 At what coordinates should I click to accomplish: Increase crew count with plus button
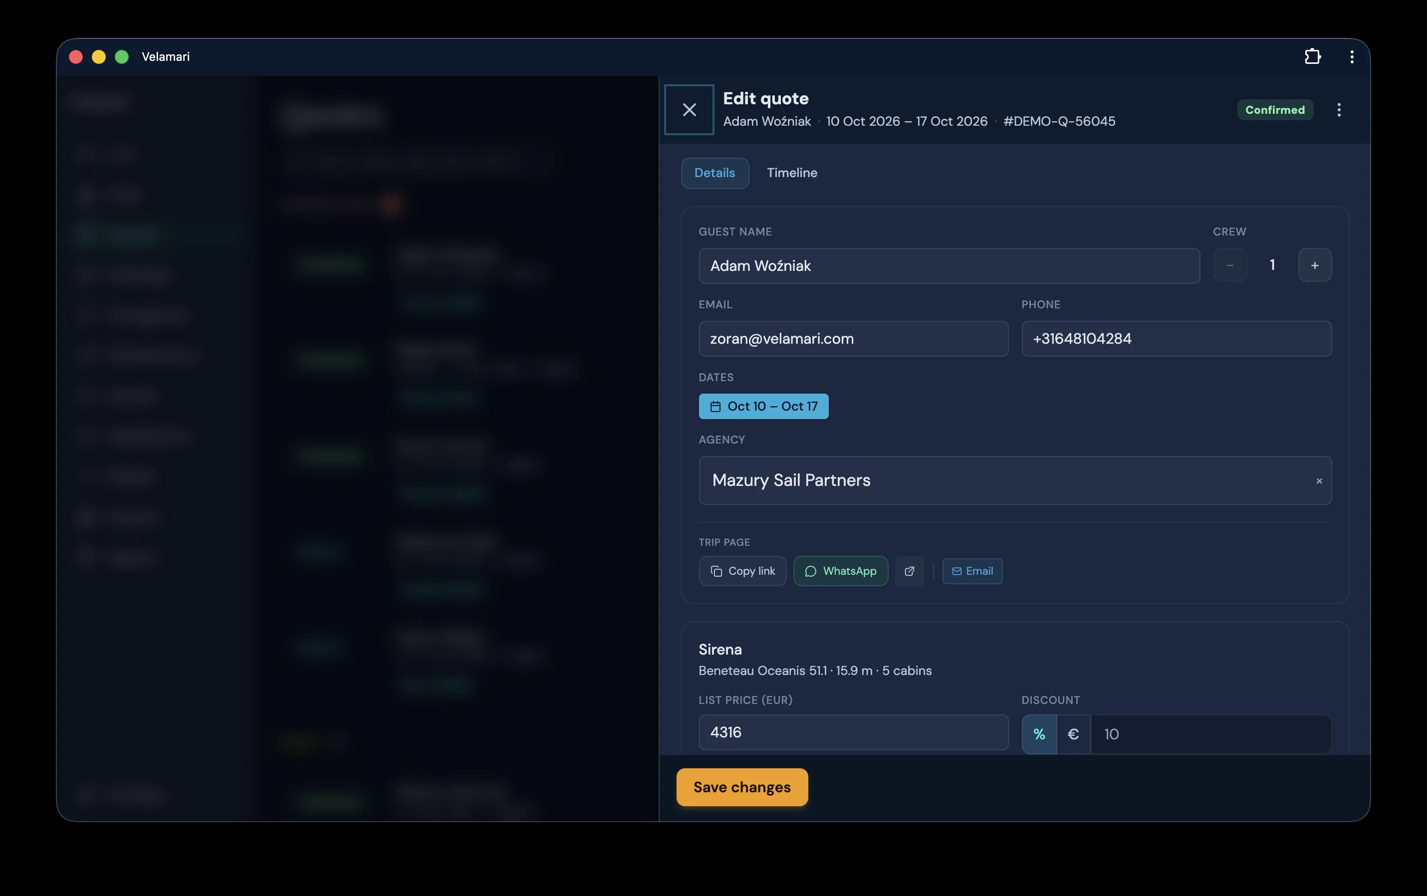coord(1314,265)
